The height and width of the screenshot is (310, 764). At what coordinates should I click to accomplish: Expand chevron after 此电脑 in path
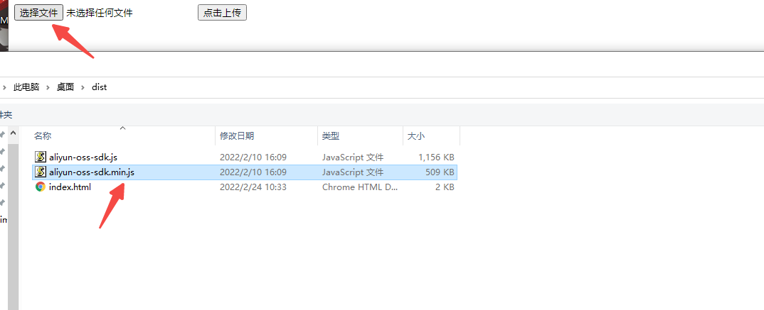(48, 87)
